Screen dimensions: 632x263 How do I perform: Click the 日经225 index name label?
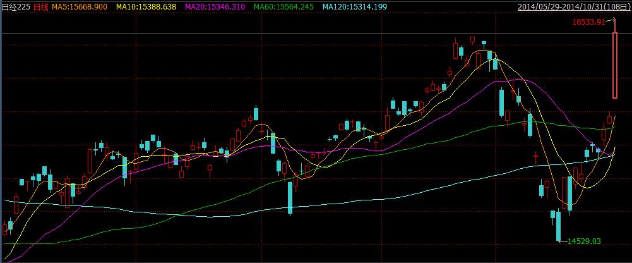16,6
